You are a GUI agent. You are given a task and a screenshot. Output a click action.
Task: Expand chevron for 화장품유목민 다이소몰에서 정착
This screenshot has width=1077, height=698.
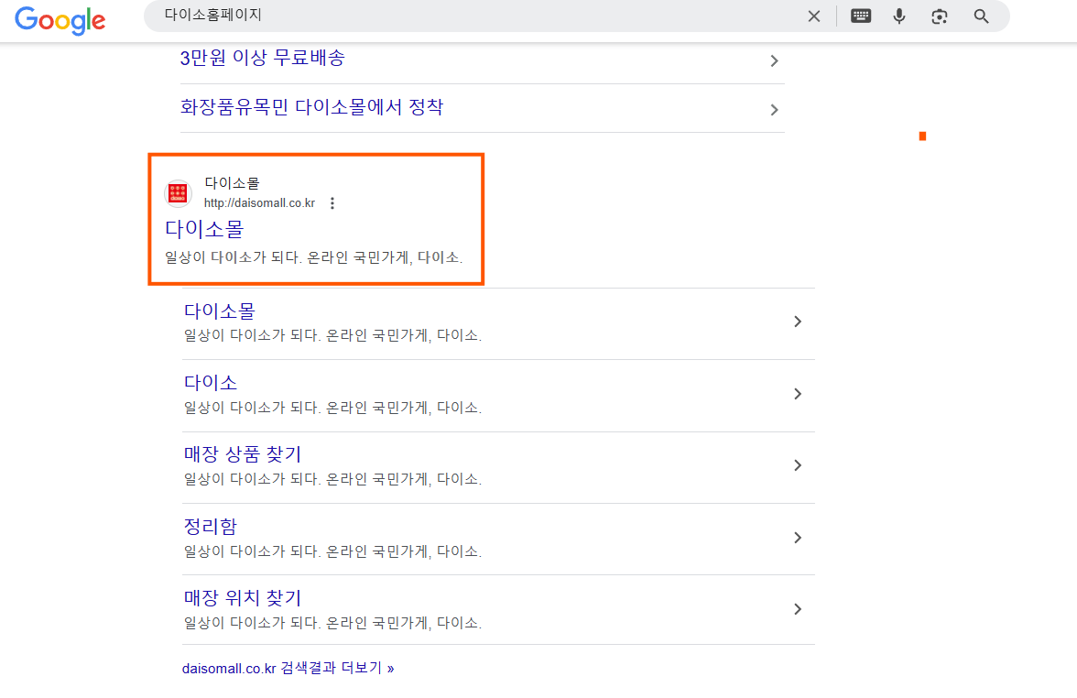[x=774, y=110]
